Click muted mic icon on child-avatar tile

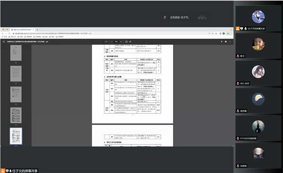pos(238,56)
